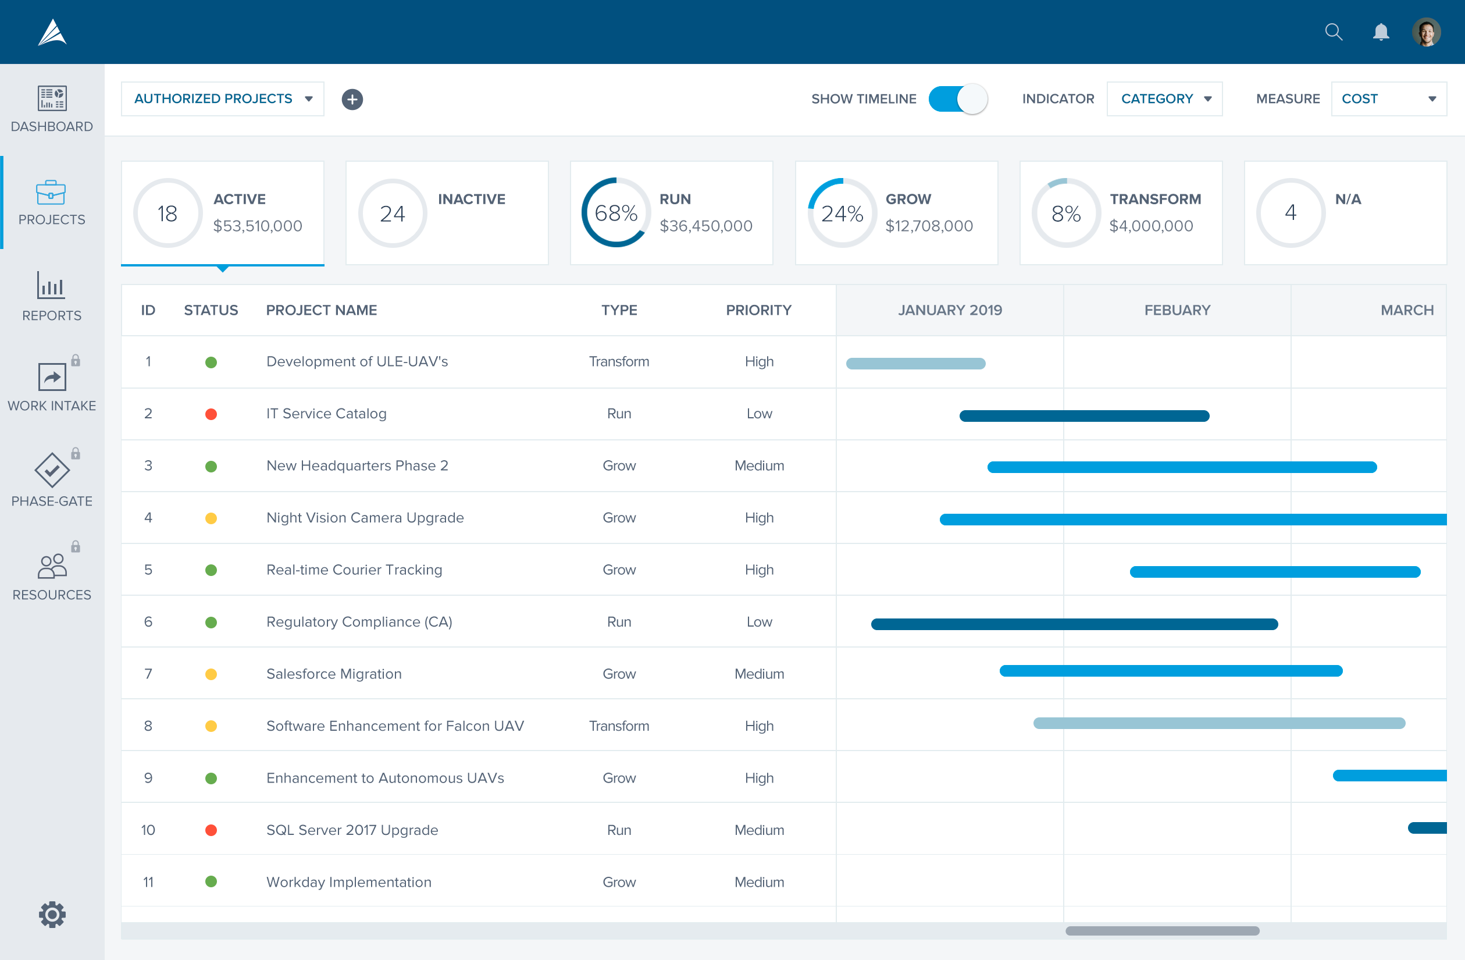This screenshot has width=1465, height=960.
Task: Click the lock on Phase-Gate
Action: coord(76,453)
